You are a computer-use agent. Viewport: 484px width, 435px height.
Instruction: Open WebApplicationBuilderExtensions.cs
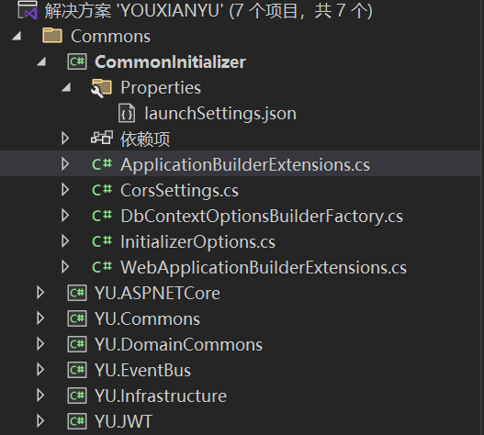pos(264,267)
